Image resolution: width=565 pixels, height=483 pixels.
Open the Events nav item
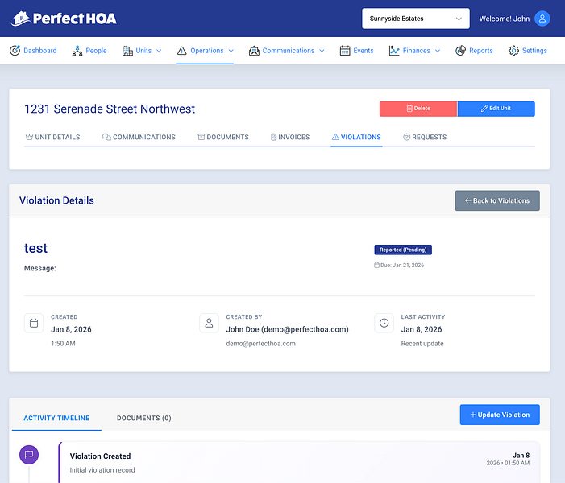[356, 51]
